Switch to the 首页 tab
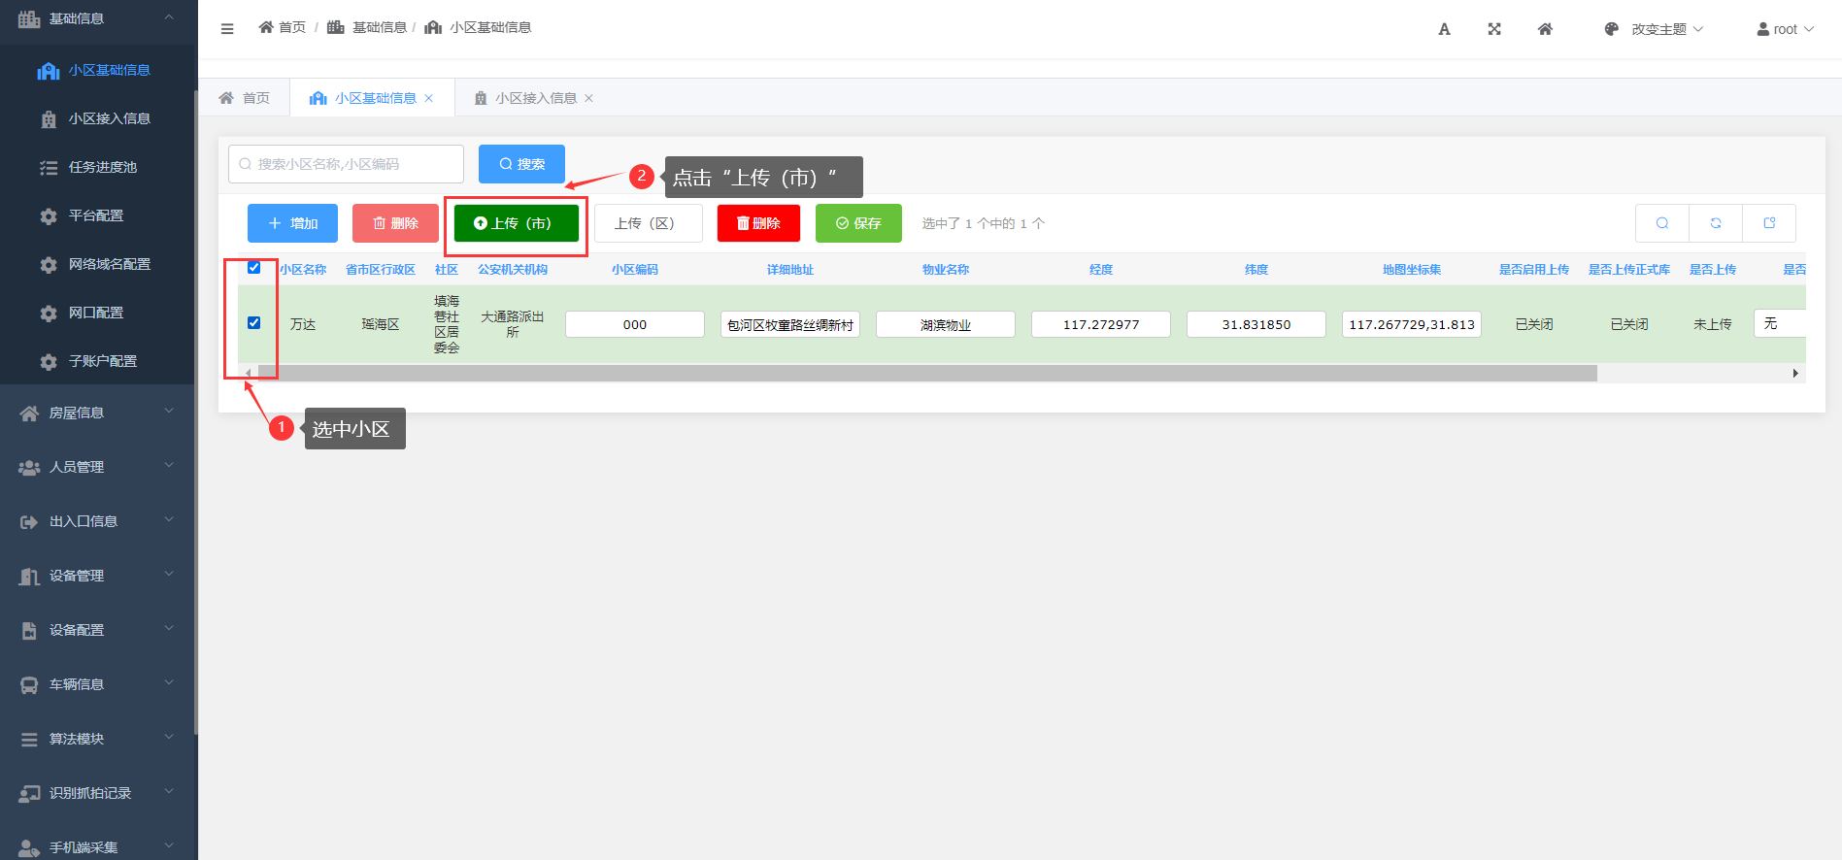 point(245,98)
